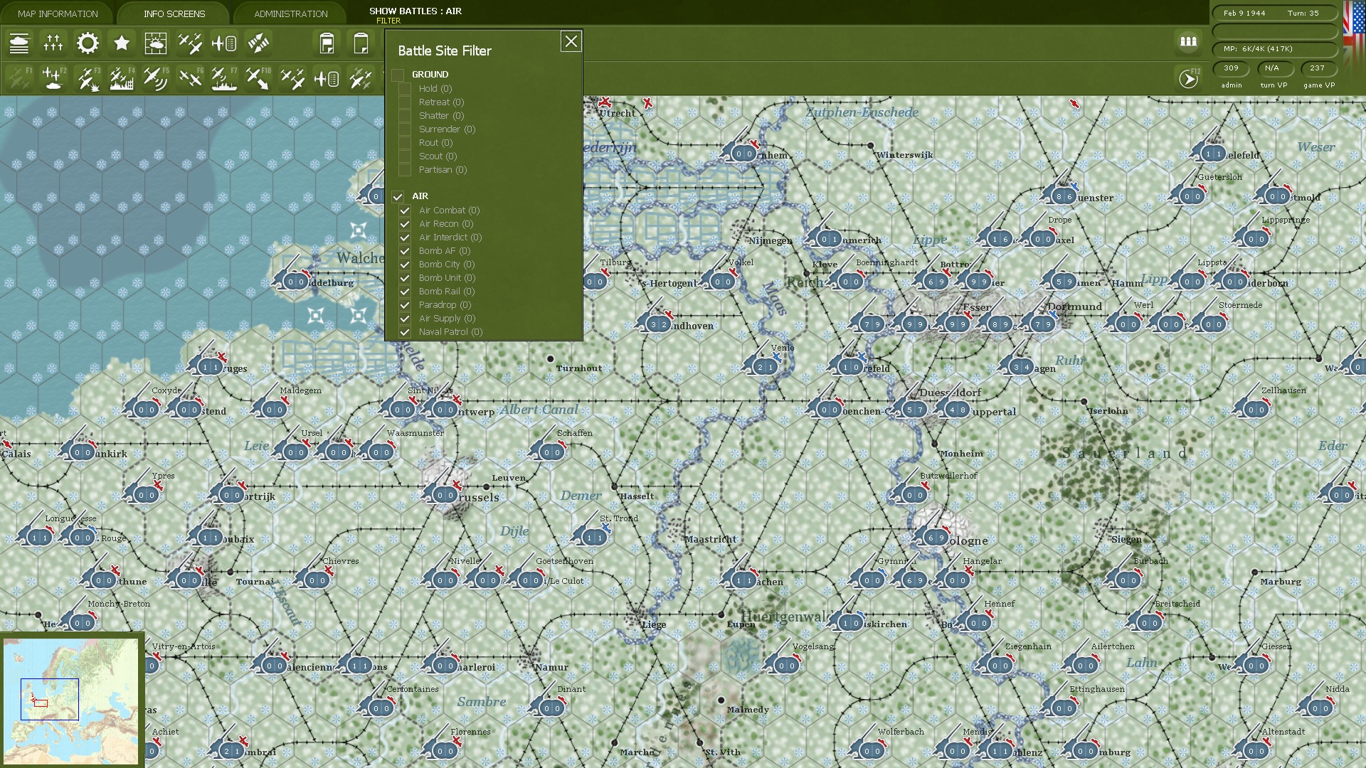Open the blank clipboard report icon
Image resolution: width=1366 pixels, height=768 pixels.
tap(361, 43)
